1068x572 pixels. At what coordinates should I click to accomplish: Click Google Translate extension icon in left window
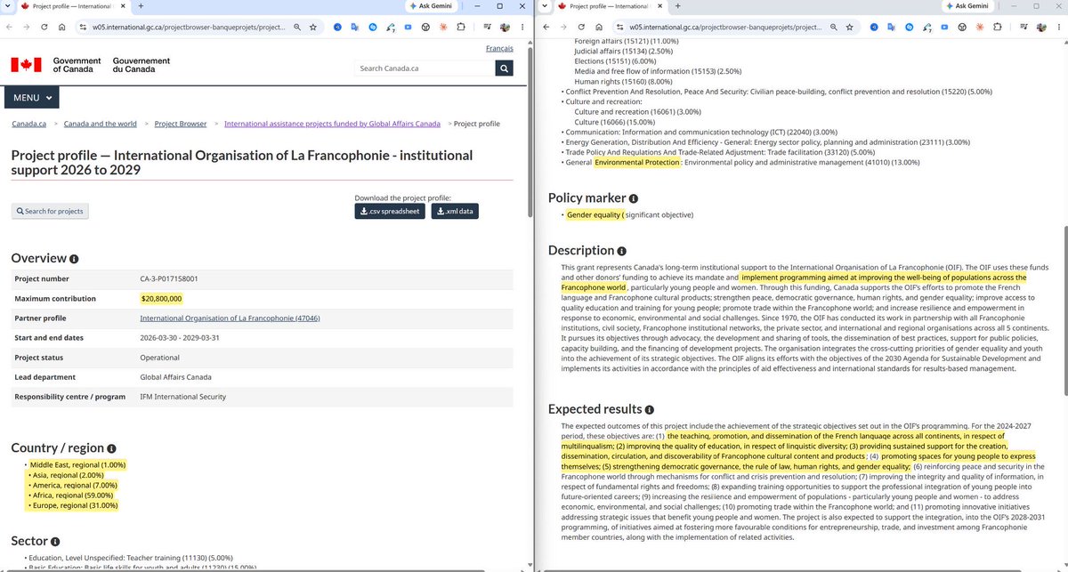click(355, 28)
